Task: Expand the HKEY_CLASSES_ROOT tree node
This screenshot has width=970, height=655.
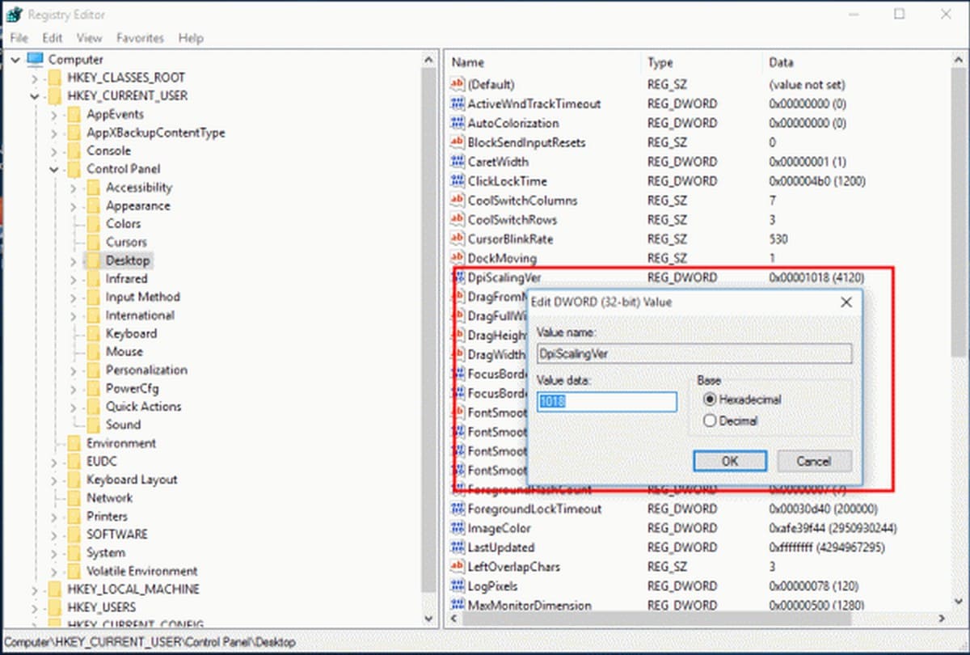Action: click(34, 78)
